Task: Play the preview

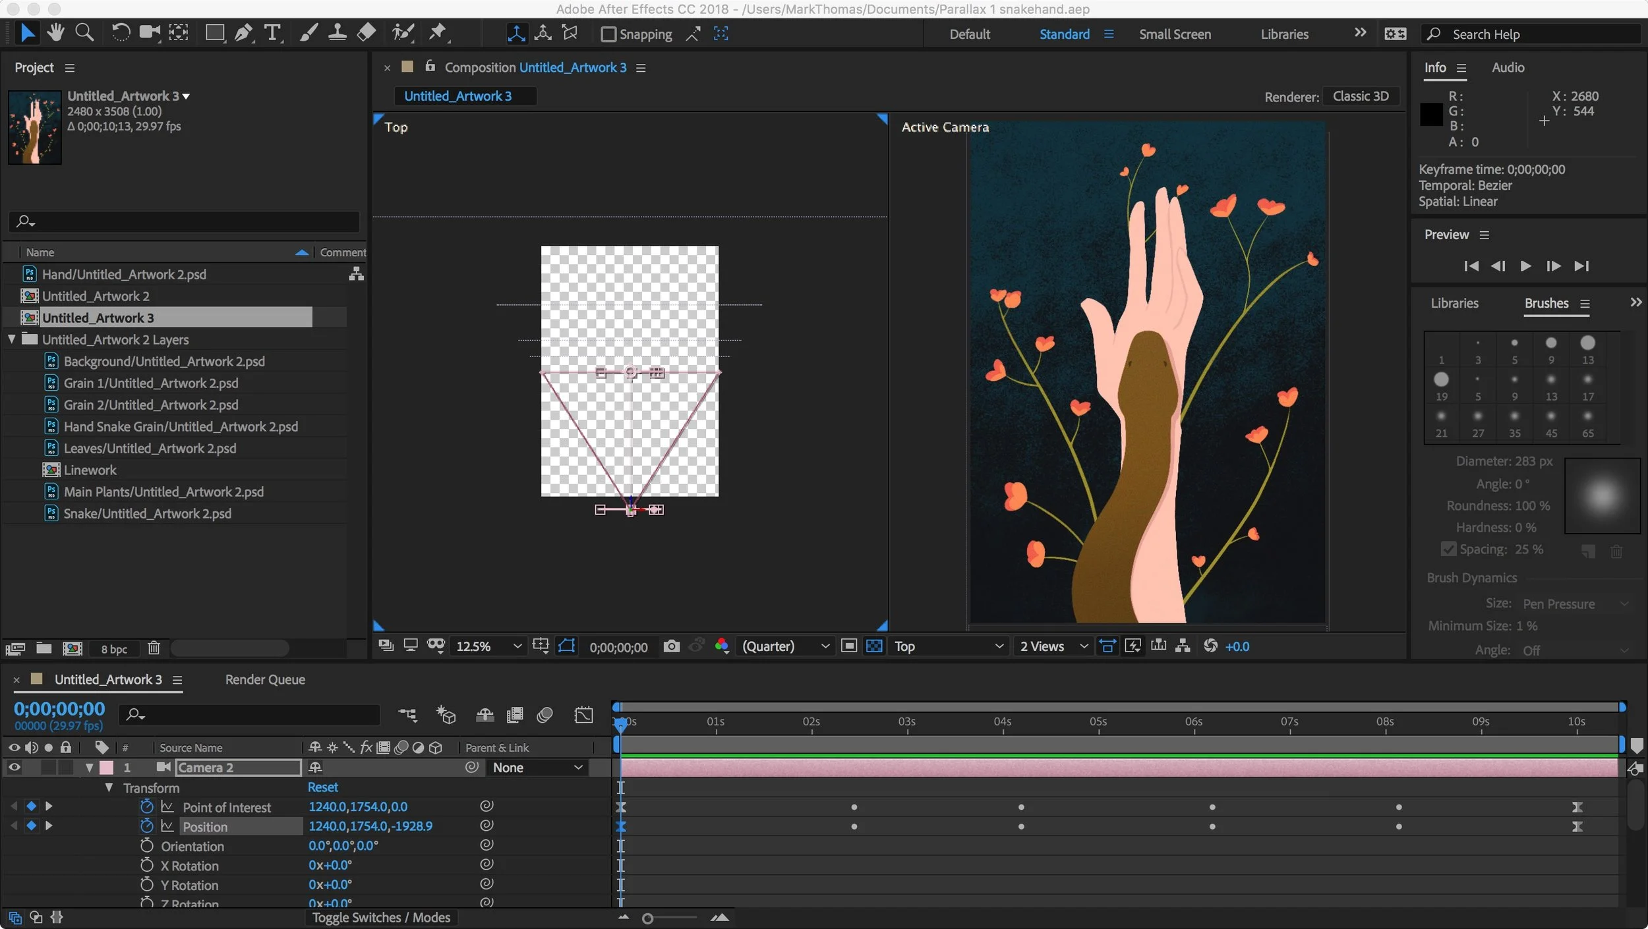Action: 1525,266
